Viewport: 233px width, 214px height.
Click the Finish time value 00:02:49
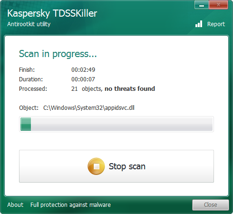click(83, 70)
